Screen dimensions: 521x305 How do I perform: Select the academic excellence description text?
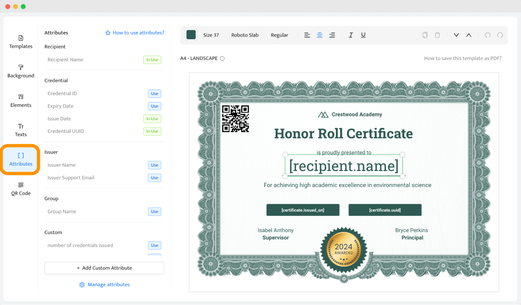pyautogui.click(x=347, y=185)
